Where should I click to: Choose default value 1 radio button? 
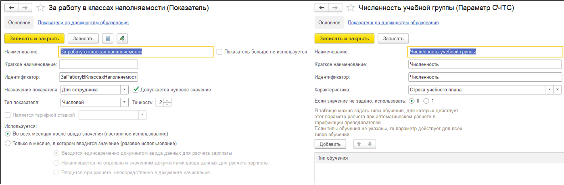(426, 101)
